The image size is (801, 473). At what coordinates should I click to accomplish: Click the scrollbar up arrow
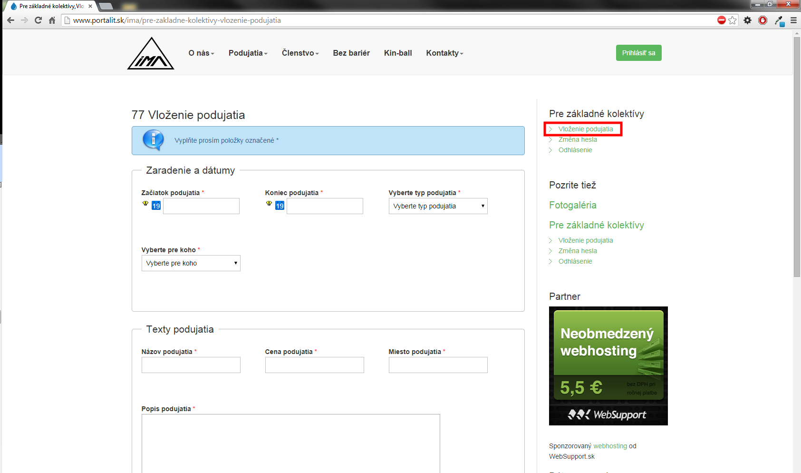click(797, 33)
